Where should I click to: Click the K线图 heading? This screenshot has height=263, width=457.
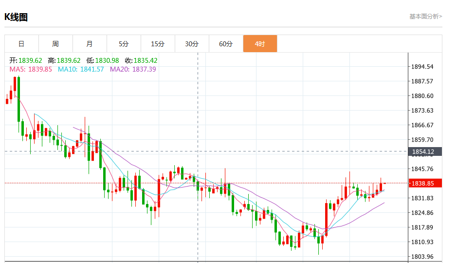click(16, 17)
